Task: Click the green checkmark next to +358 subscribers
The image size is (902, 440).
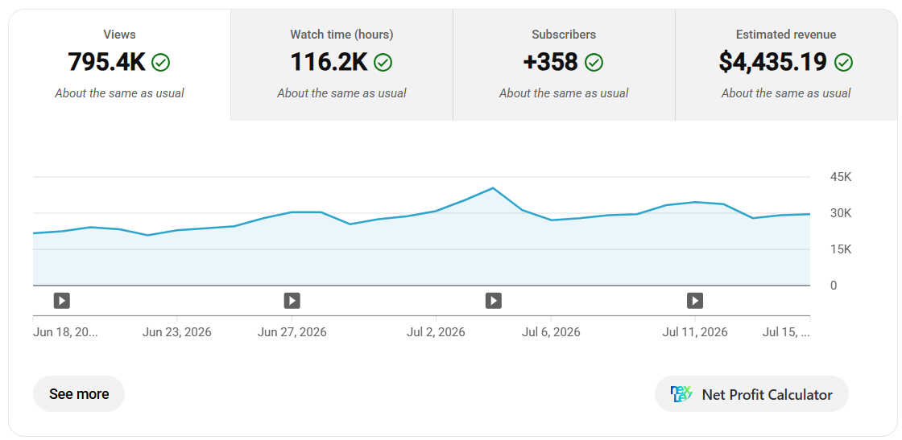Action: [x=594, y=63]
